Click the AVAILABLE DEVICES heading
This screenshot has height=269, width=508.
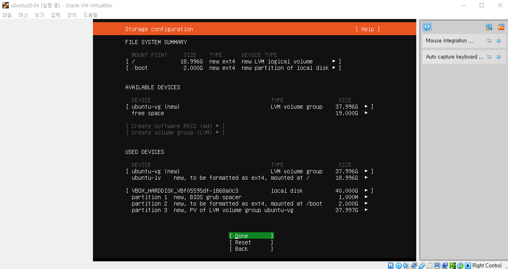153,87
